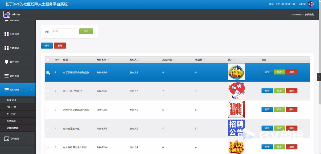Click the admin avatar above the sidebar

tap(7, 14)
